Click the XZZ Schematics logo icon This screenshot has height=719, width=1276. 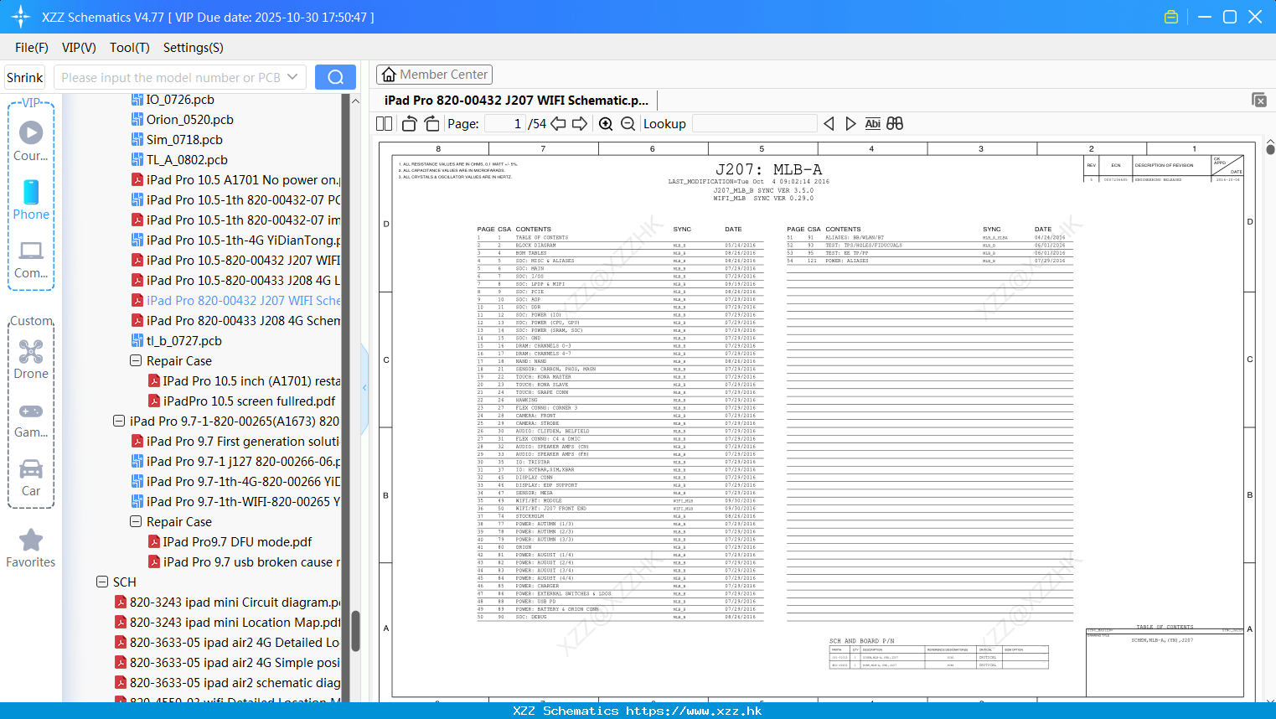21,17
